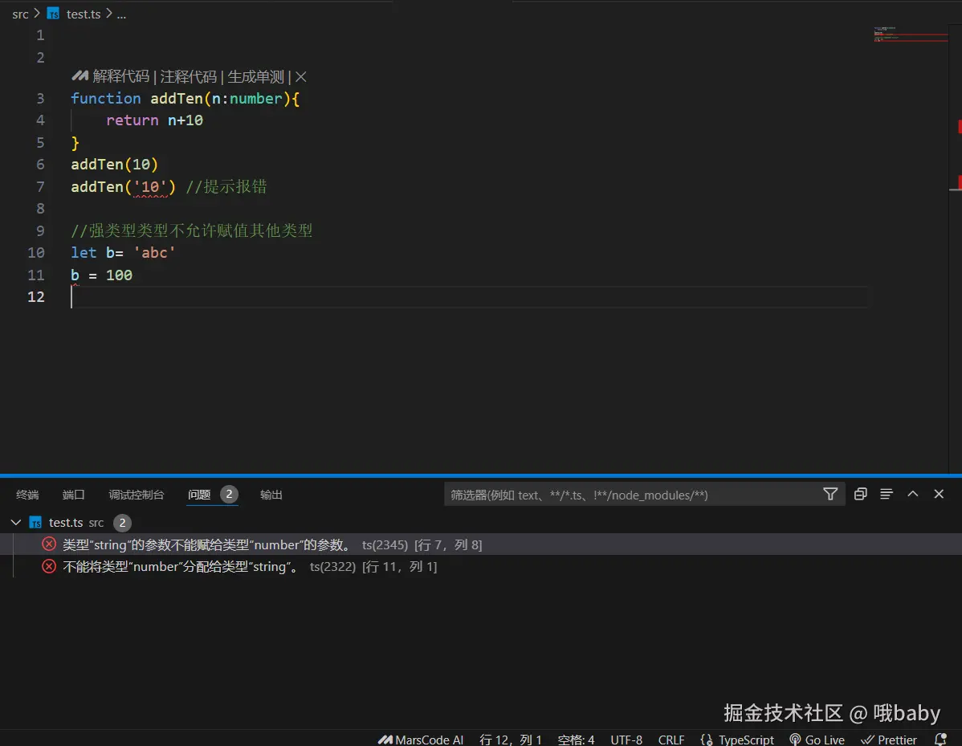
Task: Click the TS icon beside test.ts in problems
Action: [35, 523]
